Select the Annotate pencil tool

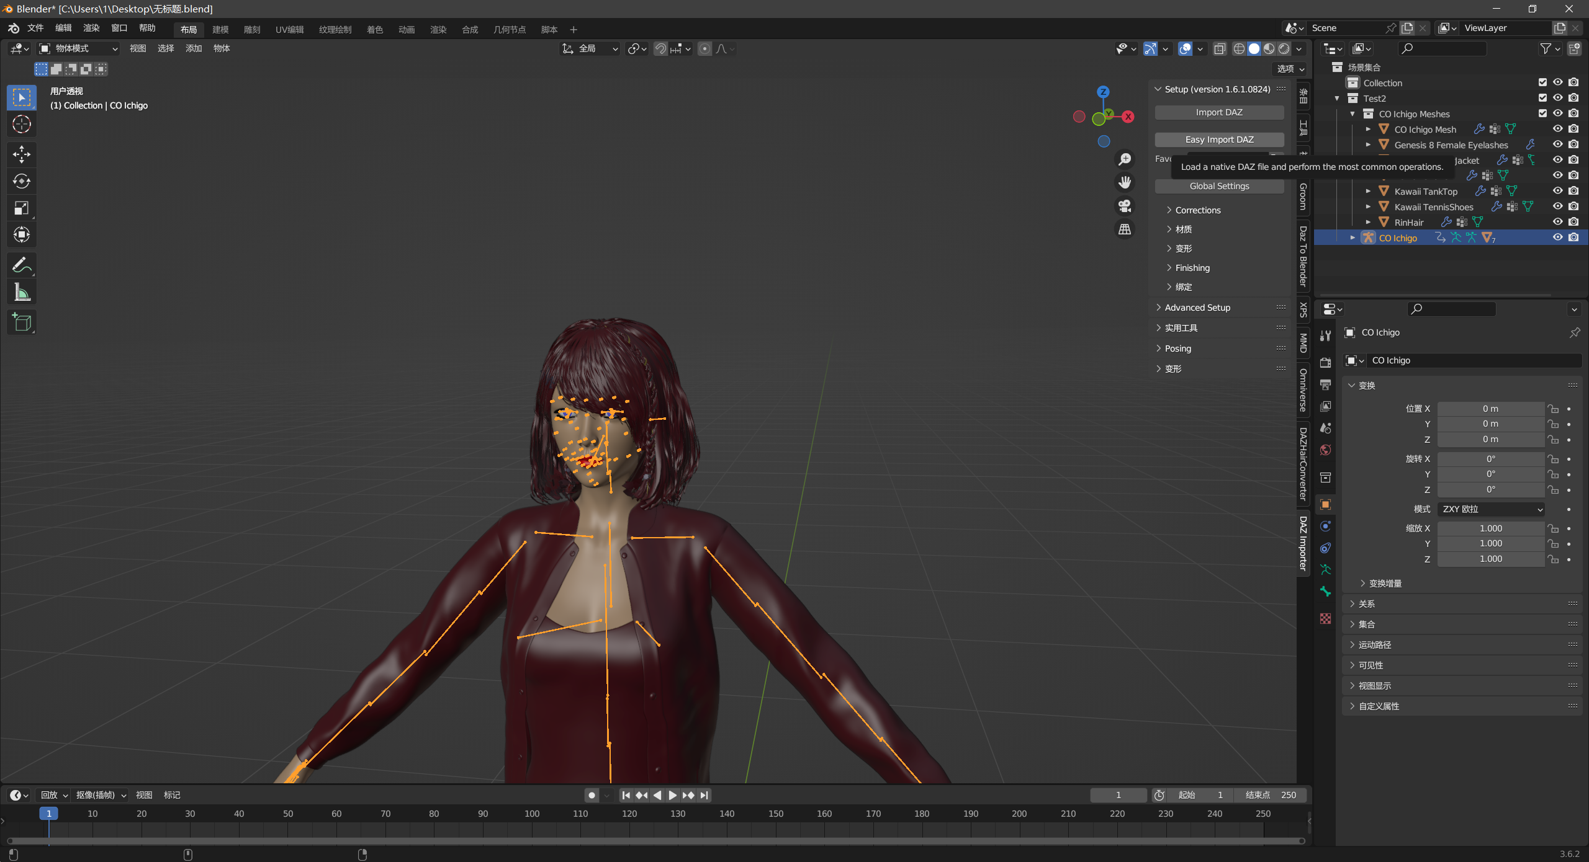point(22,265)
